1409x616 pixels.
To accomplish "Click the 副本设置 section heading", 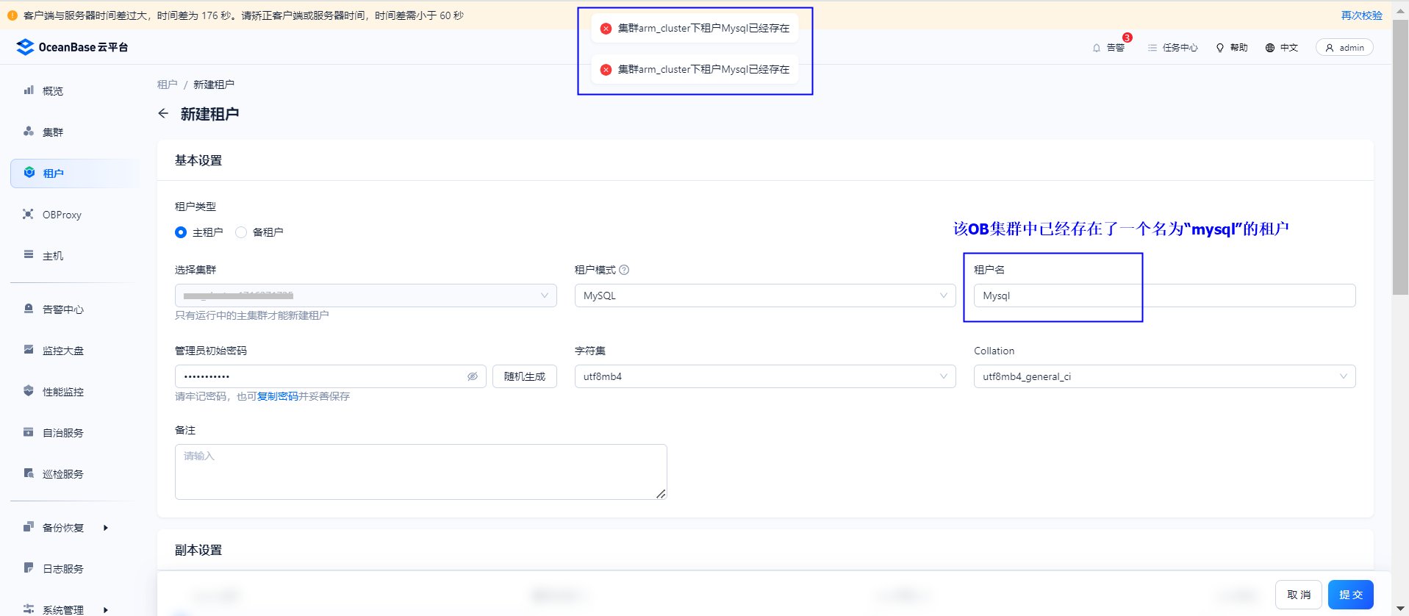I will (198, 550).
